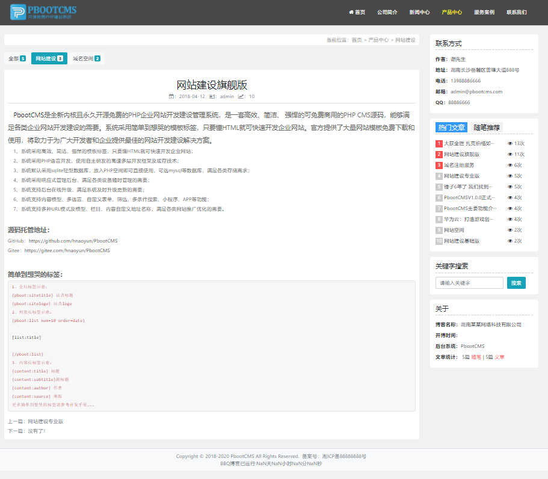Screen dimensions: 548x479
Task: Click the eye icon next to 13次
Action: tap(510, 143)
